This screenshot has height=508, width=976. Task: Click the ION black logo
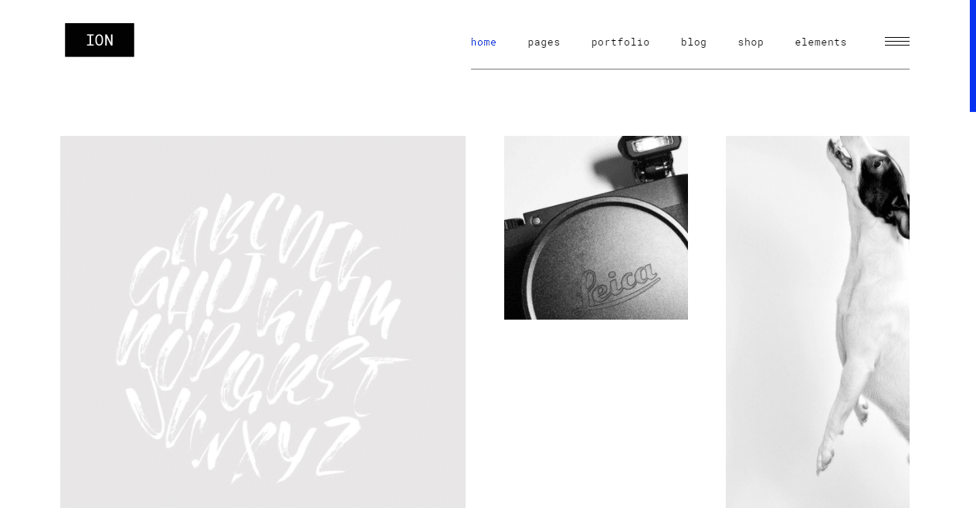tap(100, 40)
